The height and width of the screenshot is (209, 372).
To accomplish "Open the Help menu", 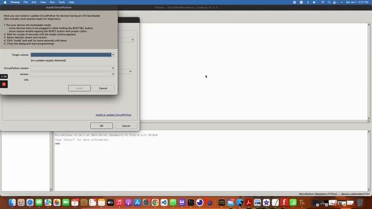I will coord(71,2).
